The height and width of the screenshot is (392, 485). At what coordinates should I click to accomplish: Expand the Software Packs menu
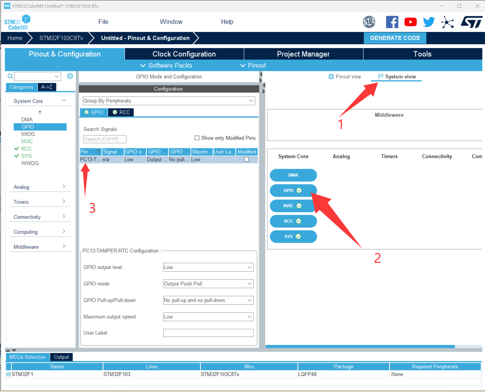(166, 65)
